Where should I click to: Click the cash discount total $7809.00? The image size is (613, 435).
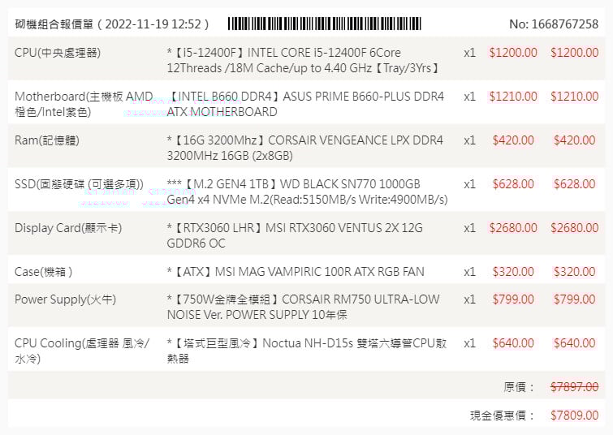(574, 416)
